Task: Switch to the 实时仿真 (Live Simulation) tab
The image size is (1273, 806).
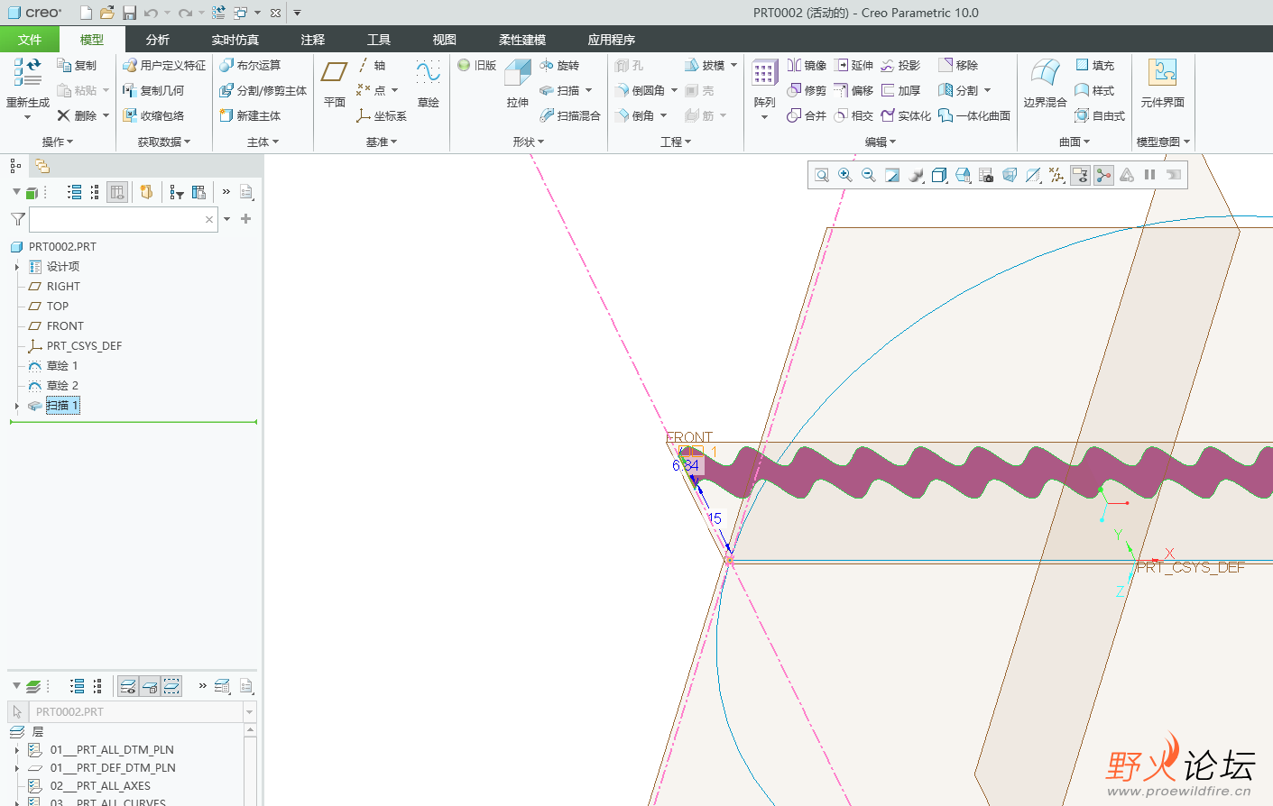Action: point(235,40)
